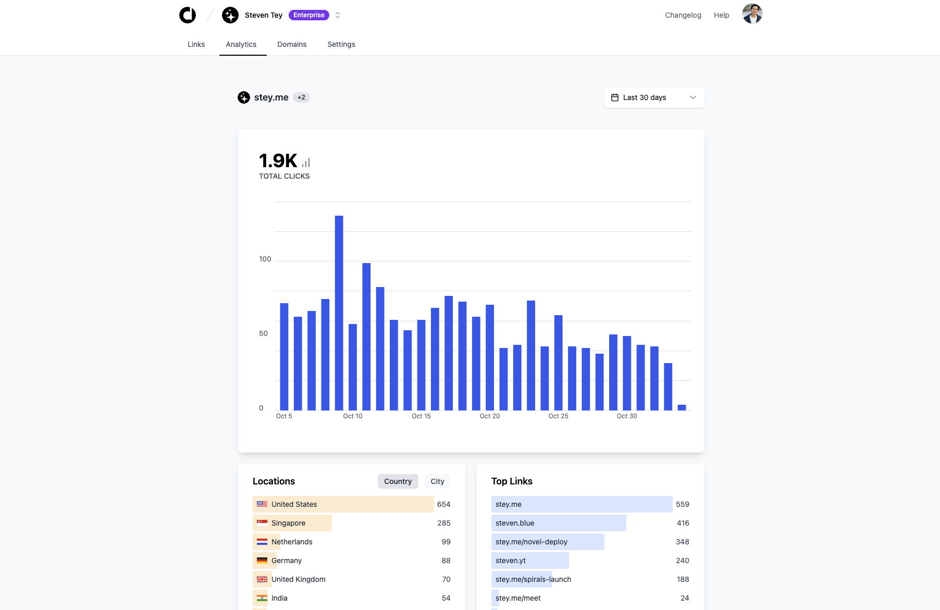940x610 pixels.
Task: Switch to the Domains tab
Action: [x=292, y=44]
